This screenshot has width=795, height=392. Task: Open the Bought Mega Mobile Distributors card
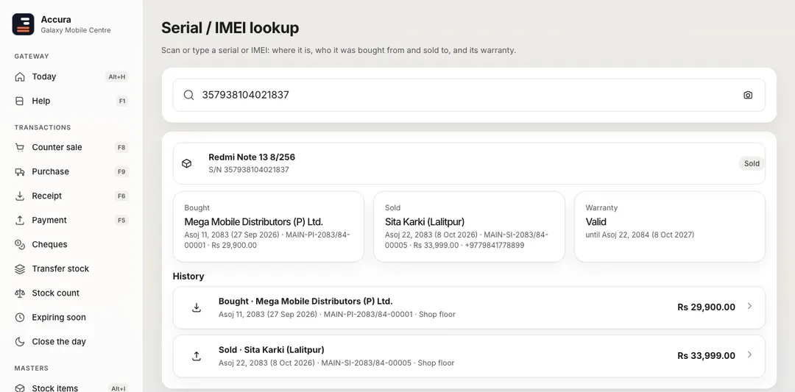268,227
